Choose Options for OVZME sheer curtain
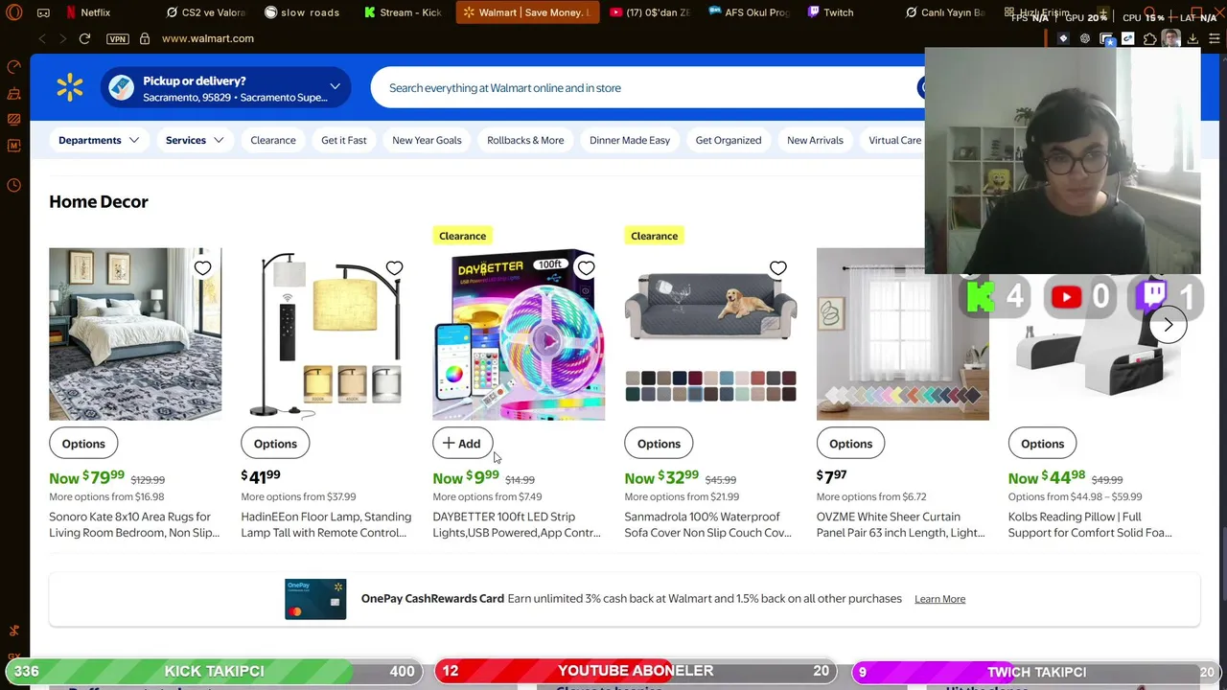Screen dimensions: 1227x690 pyautogui.click(x=850, y=444)
